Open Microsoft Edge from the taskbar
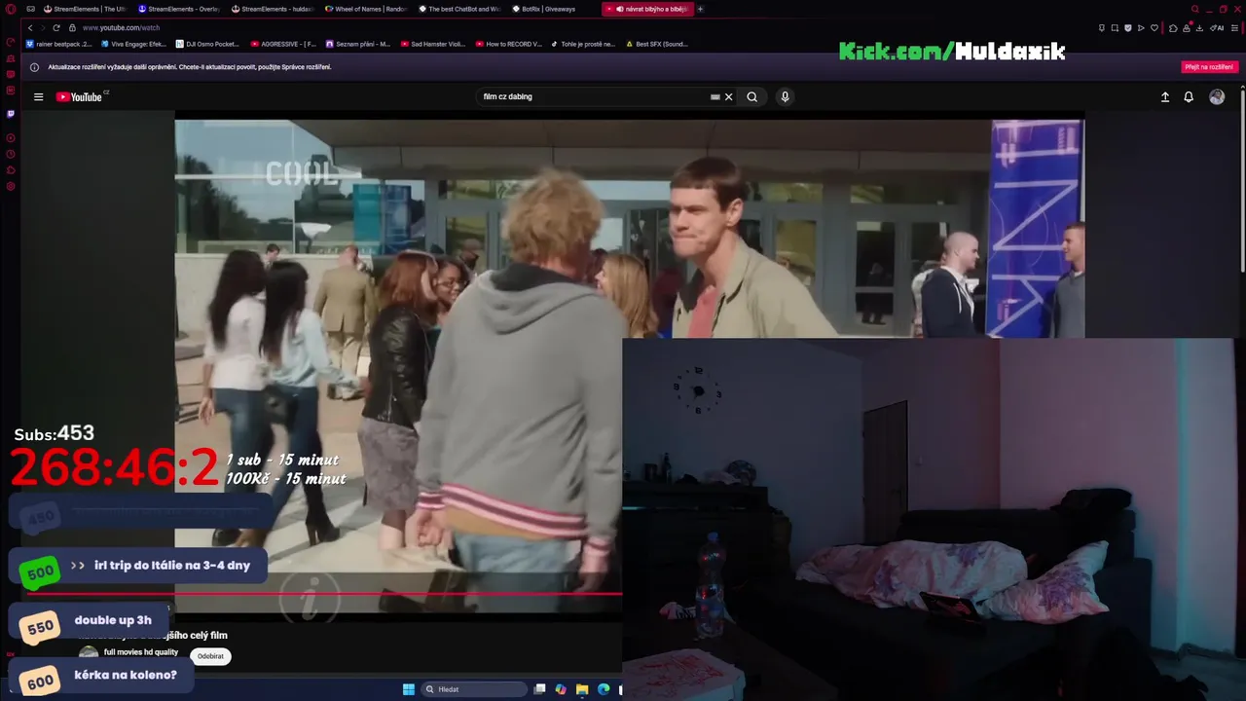1246x701 pixels. (x=604, y=689)
